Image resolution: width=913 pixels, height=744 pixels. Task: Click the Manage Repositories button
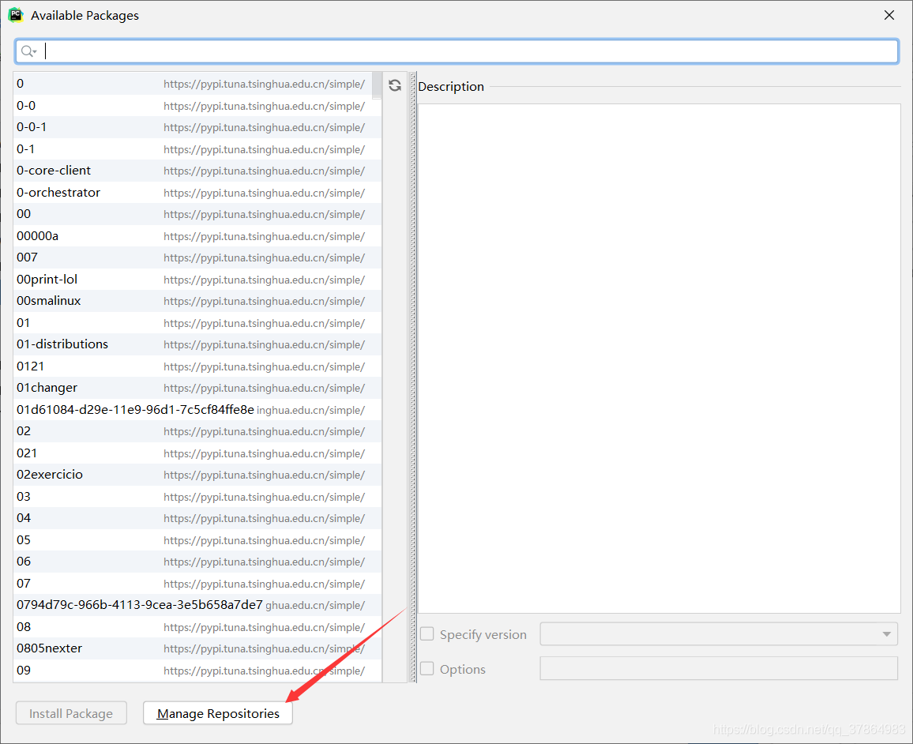click(x=218, y=713)
